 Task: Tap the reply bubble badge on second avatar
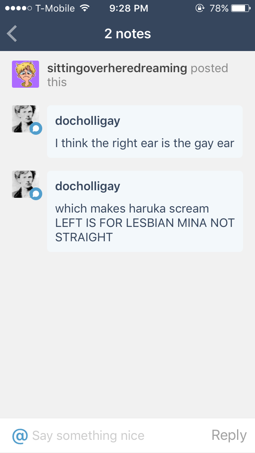point(36,194)
